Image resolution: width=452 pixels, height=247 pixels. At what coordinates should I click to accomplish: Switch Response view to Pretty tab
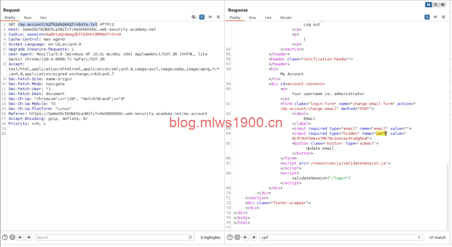(235, 18)
